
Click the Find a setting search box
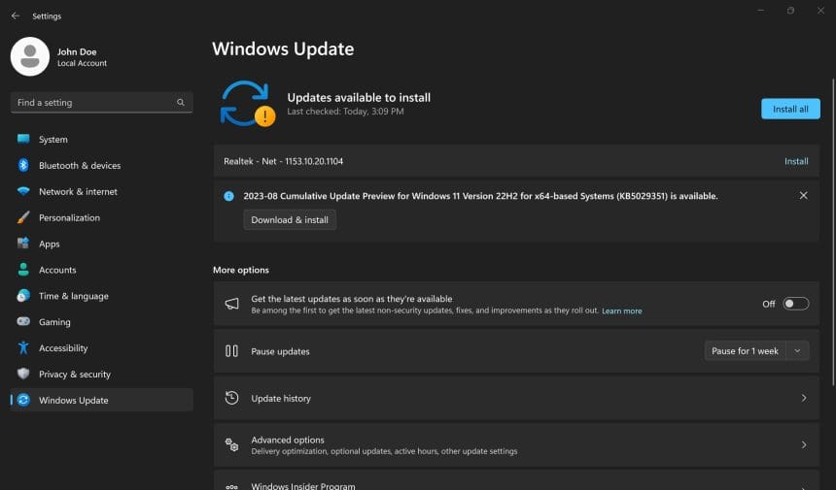pos(92,103)
